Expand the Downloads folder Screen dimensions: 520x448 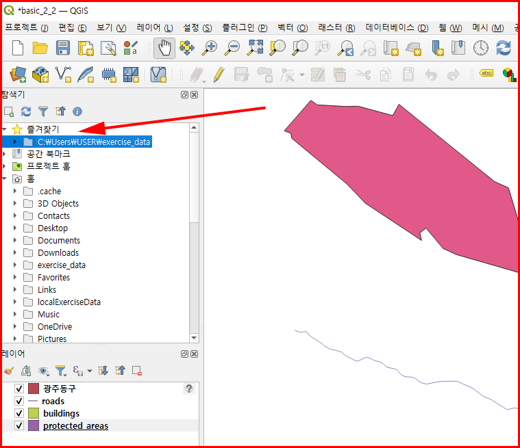(x=15, y=252)
